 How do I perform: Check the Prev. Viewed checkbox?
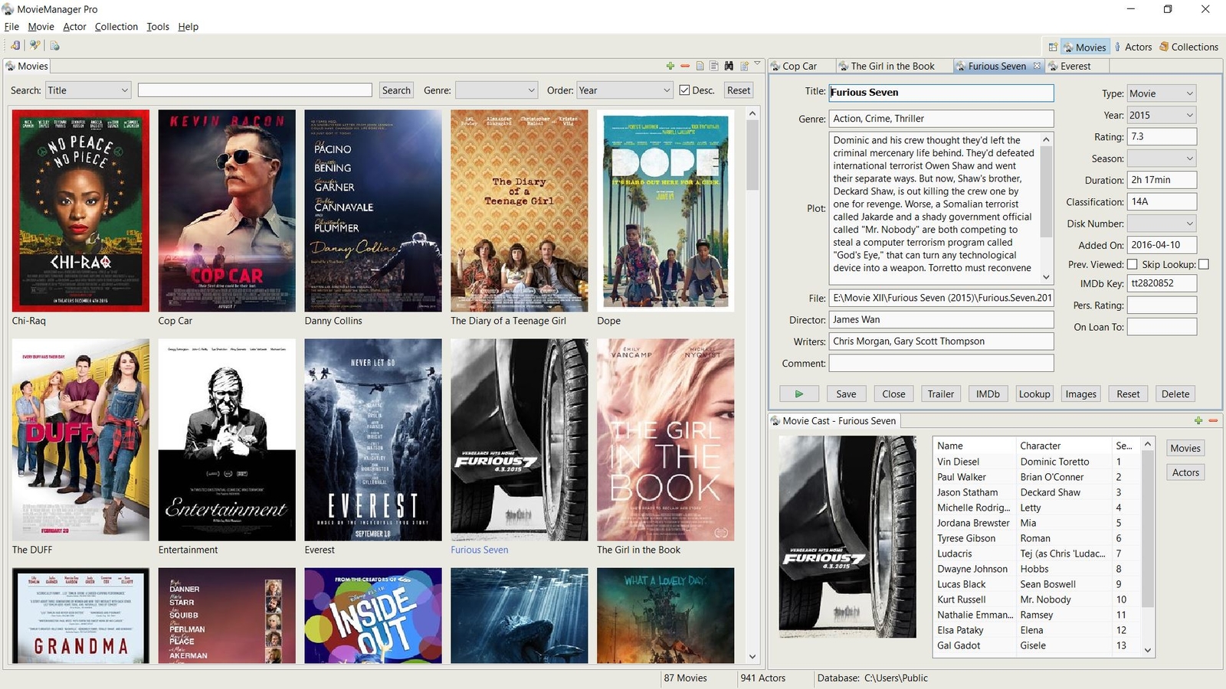pos(1132,264)
